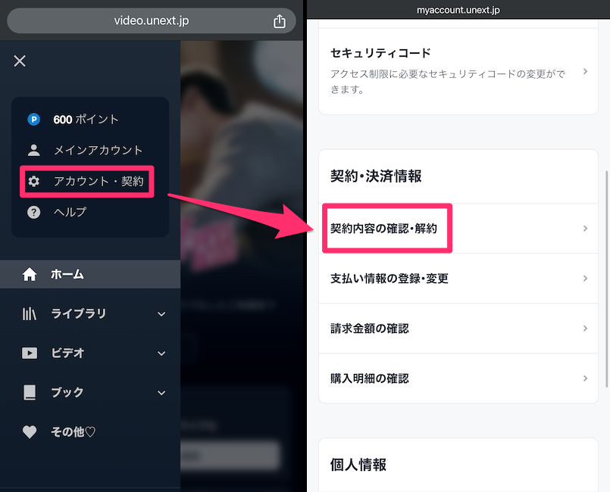Image resolution: width=610 pixels, height=492 pixels.
Task: Click the blue P points icon
Action: [34, 120]
